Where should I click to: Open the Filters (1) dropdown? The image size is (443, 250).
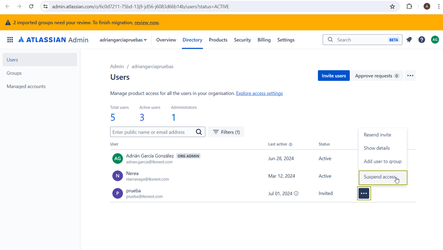click(x=226, y=132)
